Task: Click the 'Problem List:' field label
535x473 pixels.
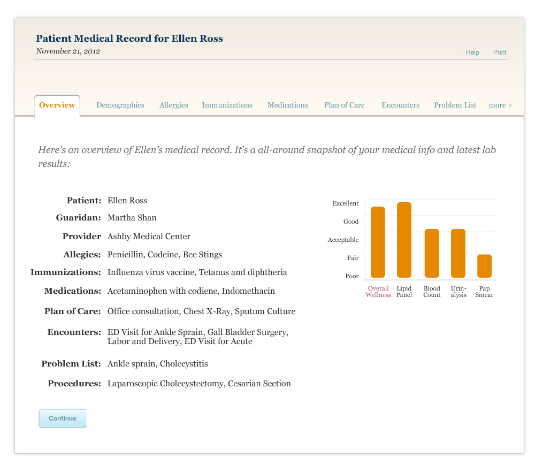Action: pyautogui.click(x=71, y=364)
